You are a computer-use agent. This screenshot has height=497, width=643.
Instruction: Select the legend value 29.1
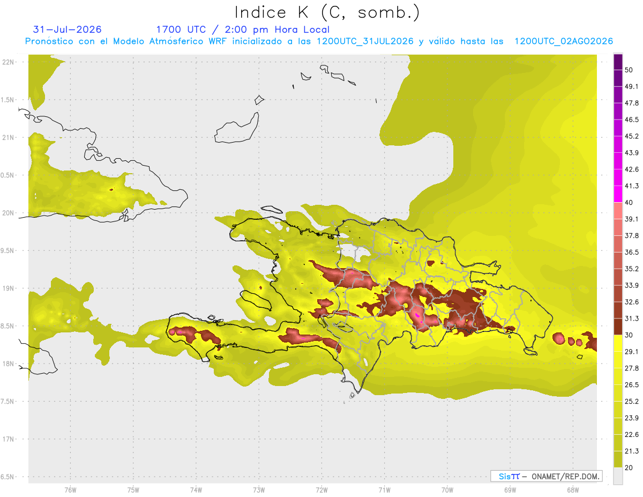click(632, 351)
